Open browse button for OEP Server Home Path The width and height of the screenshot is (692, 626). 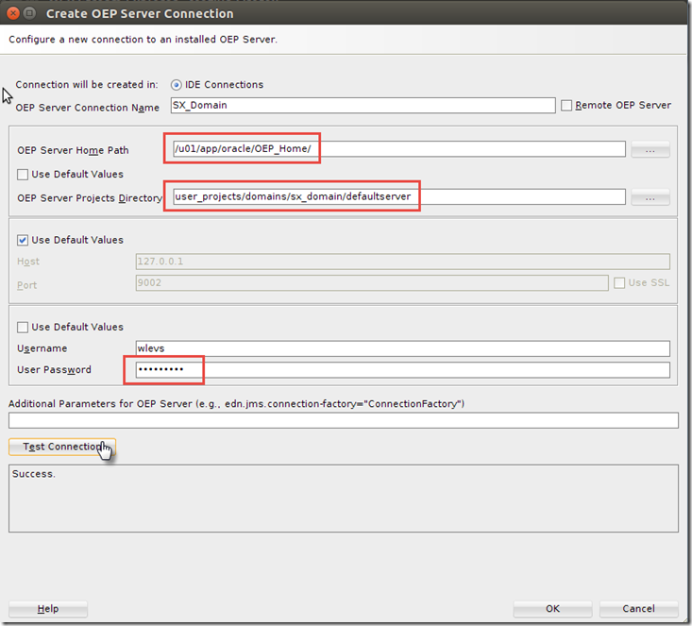(649, 150)
